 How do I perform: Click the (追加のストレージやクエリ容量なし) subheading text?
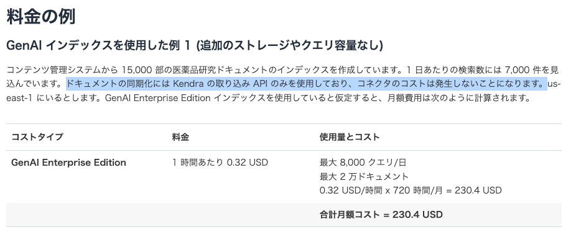(289, 45)
